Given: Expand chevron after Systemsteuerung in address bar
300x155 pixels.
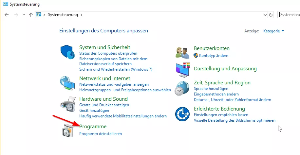Looking at the screenshot, I should [82, 15].
